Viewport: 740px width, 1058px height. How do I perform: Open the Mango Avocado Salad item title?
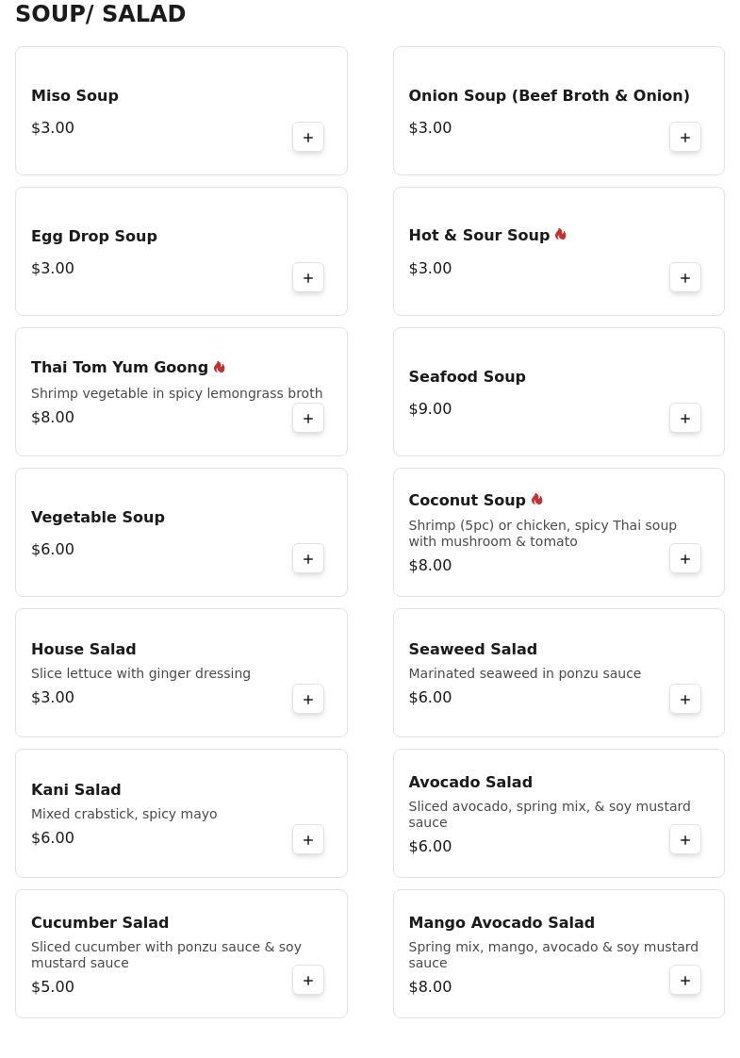point(502,922)
